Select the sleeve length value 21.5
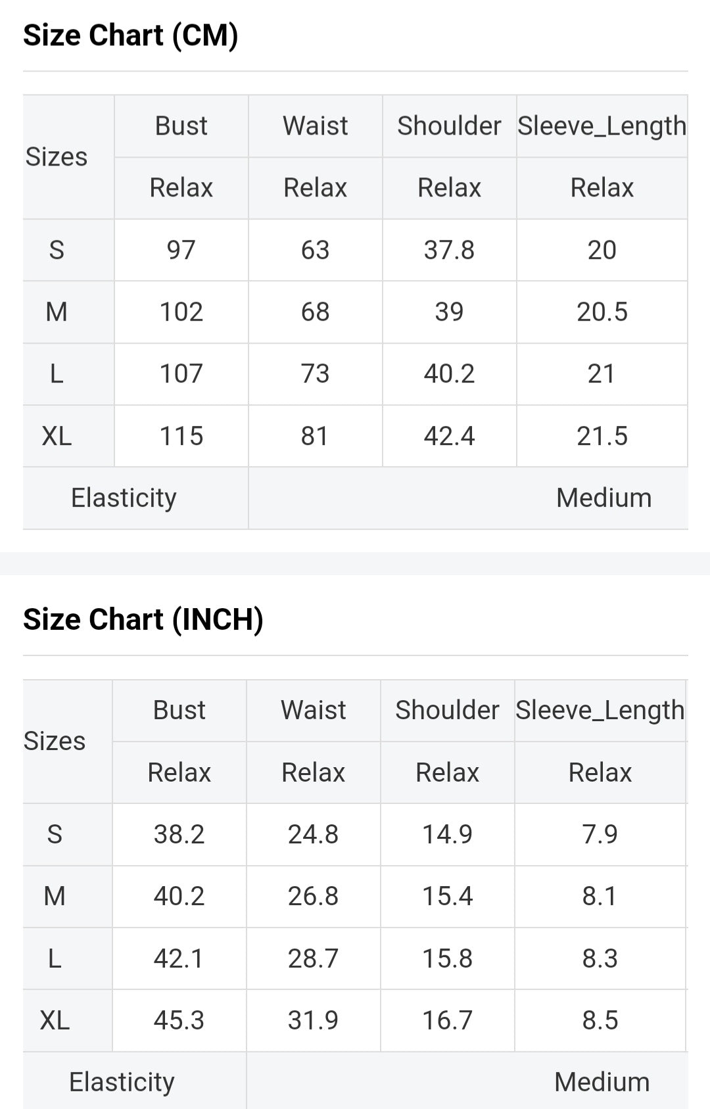The width and height of the screenshot is (710, 1109). coord(602,436)
